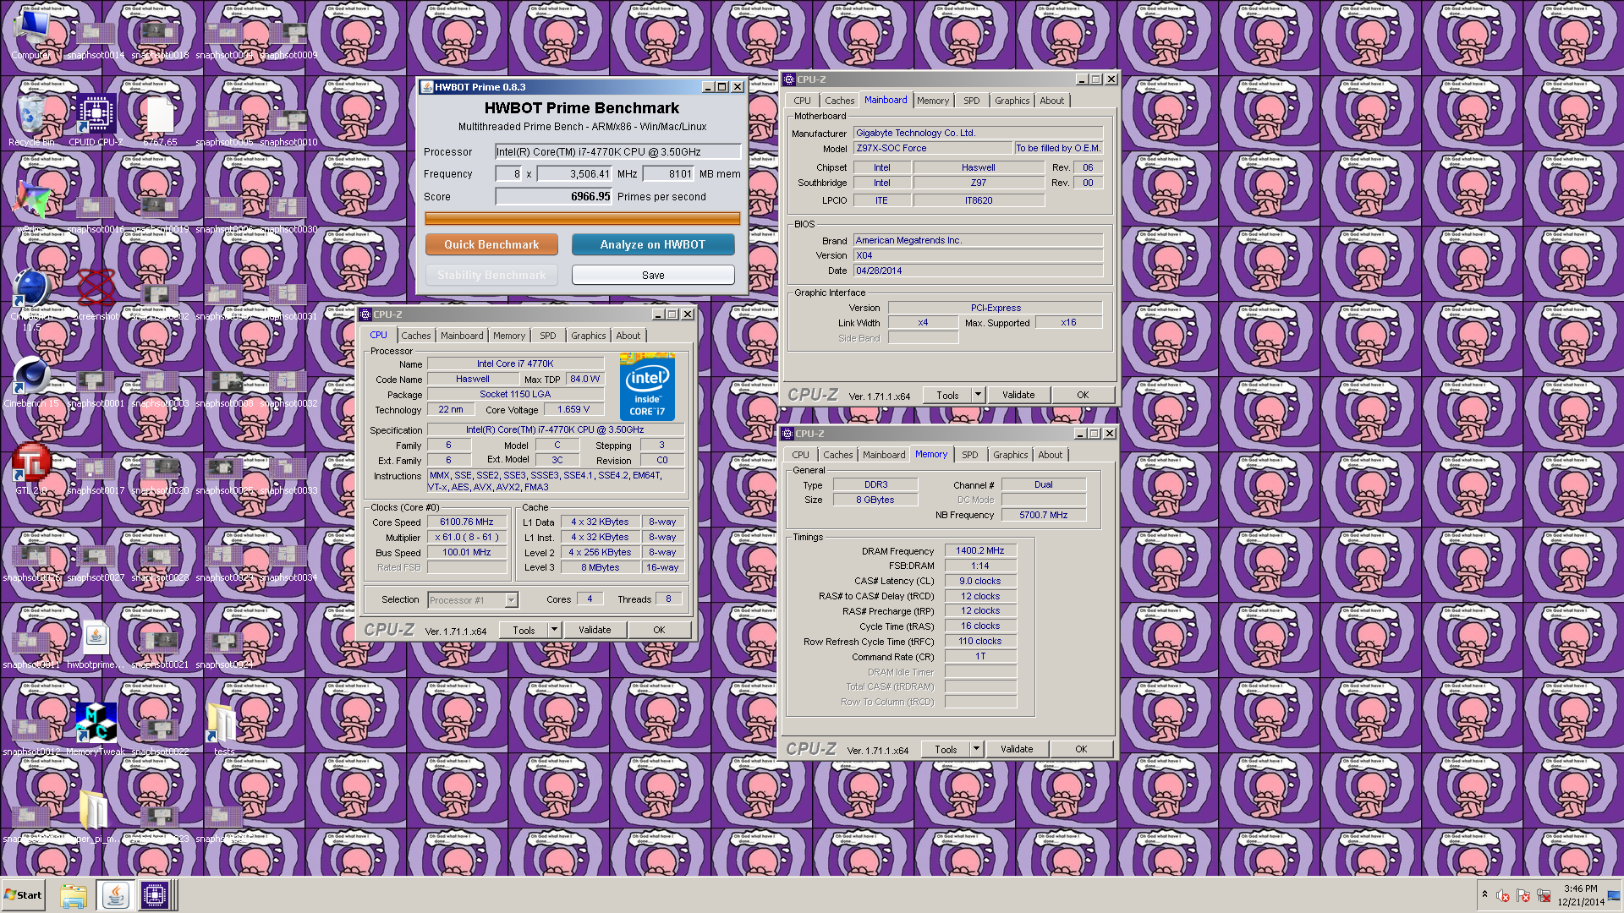Click Analyze on HWBOT
This screenshot has width=1624, height=913.
point(653,244)
